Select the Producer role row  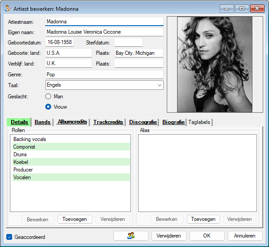tap(71, 170)
